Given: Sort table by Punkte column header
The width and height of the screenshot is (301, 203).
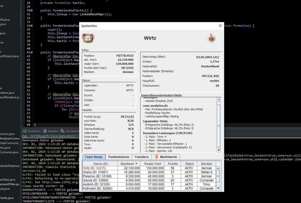Looking at the screenshot, I should (173, 164).
